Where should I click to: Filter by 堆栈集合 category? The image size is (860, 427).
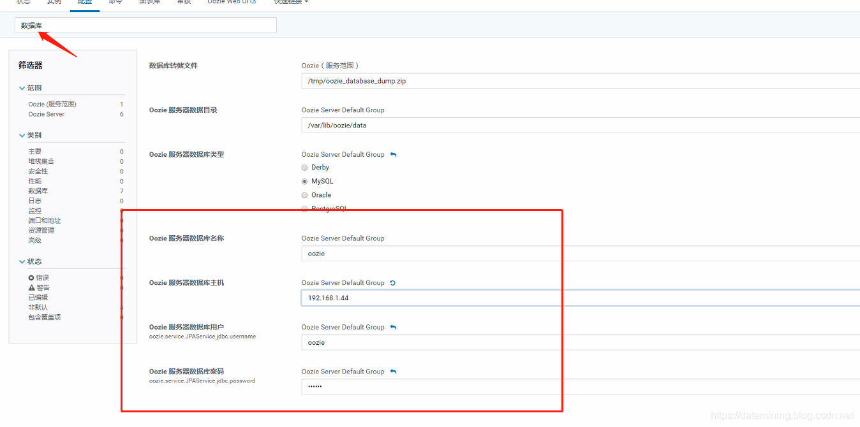coord(41,161)
